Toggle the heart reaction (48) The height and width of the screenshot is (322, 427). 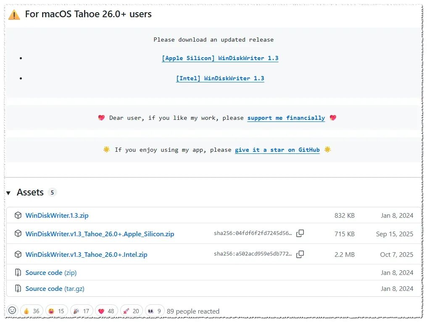pos(106,311)
